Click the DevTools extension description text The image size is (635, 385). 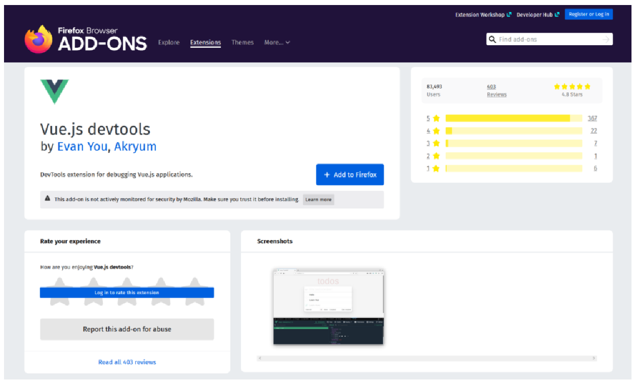[116, 175]
